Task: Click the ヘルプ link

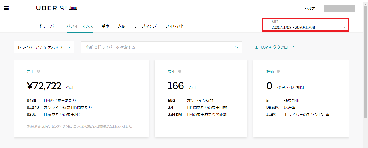Action: [309, 8]
